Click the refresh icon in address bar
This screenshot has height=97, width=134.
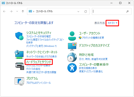(85, 12)
